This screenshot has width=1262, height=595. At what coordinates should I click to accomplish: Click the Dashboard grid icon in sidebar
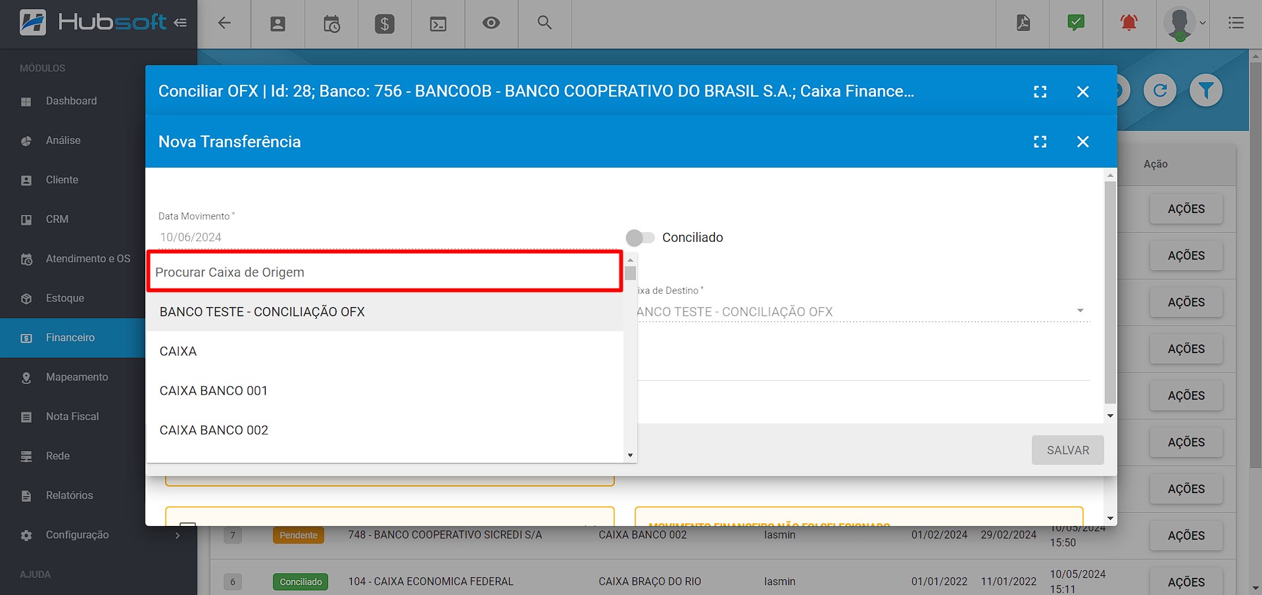click(26, 102)
